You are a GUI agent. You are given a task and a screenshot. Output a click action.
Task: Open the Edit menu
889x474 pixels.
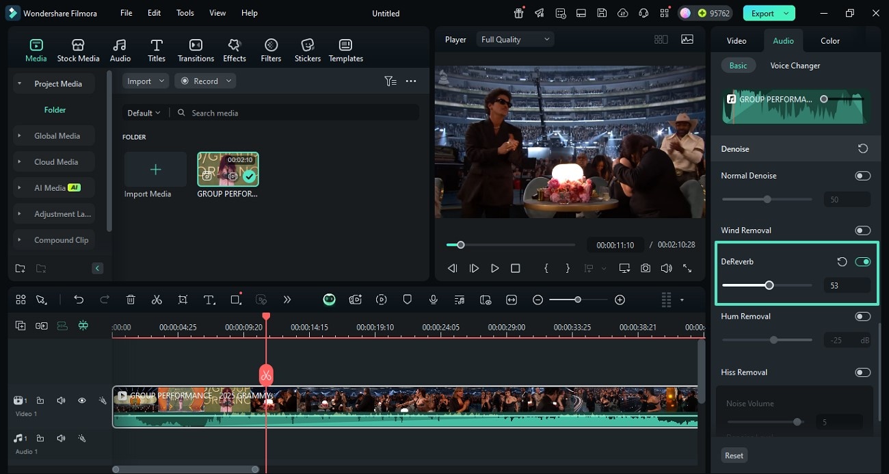[155, 13]
